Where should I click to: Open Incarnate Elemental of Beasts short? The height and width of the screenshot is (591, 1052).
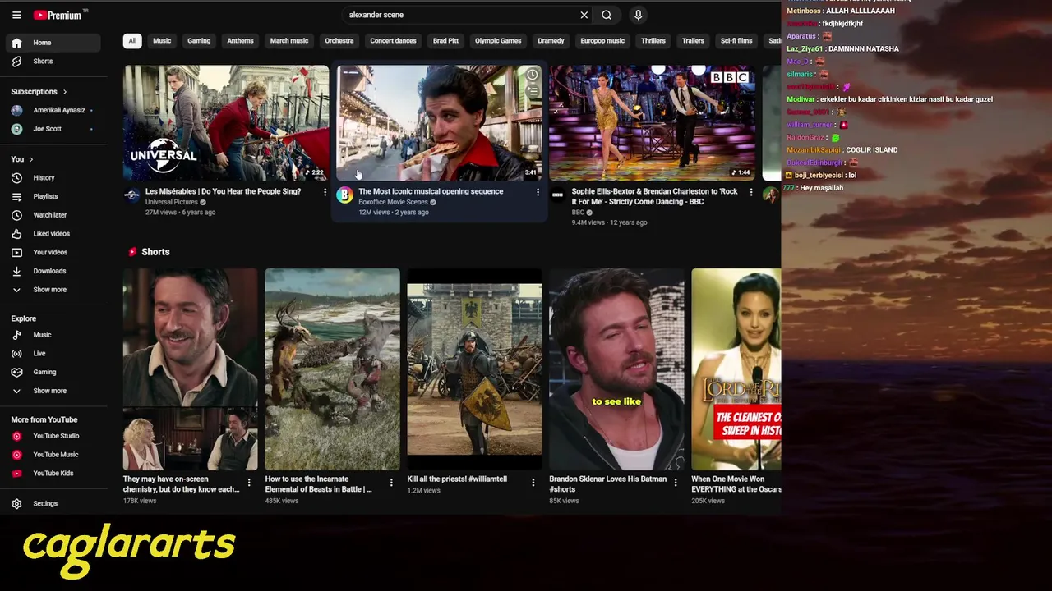pyautogui.click(x=332, y=369)
